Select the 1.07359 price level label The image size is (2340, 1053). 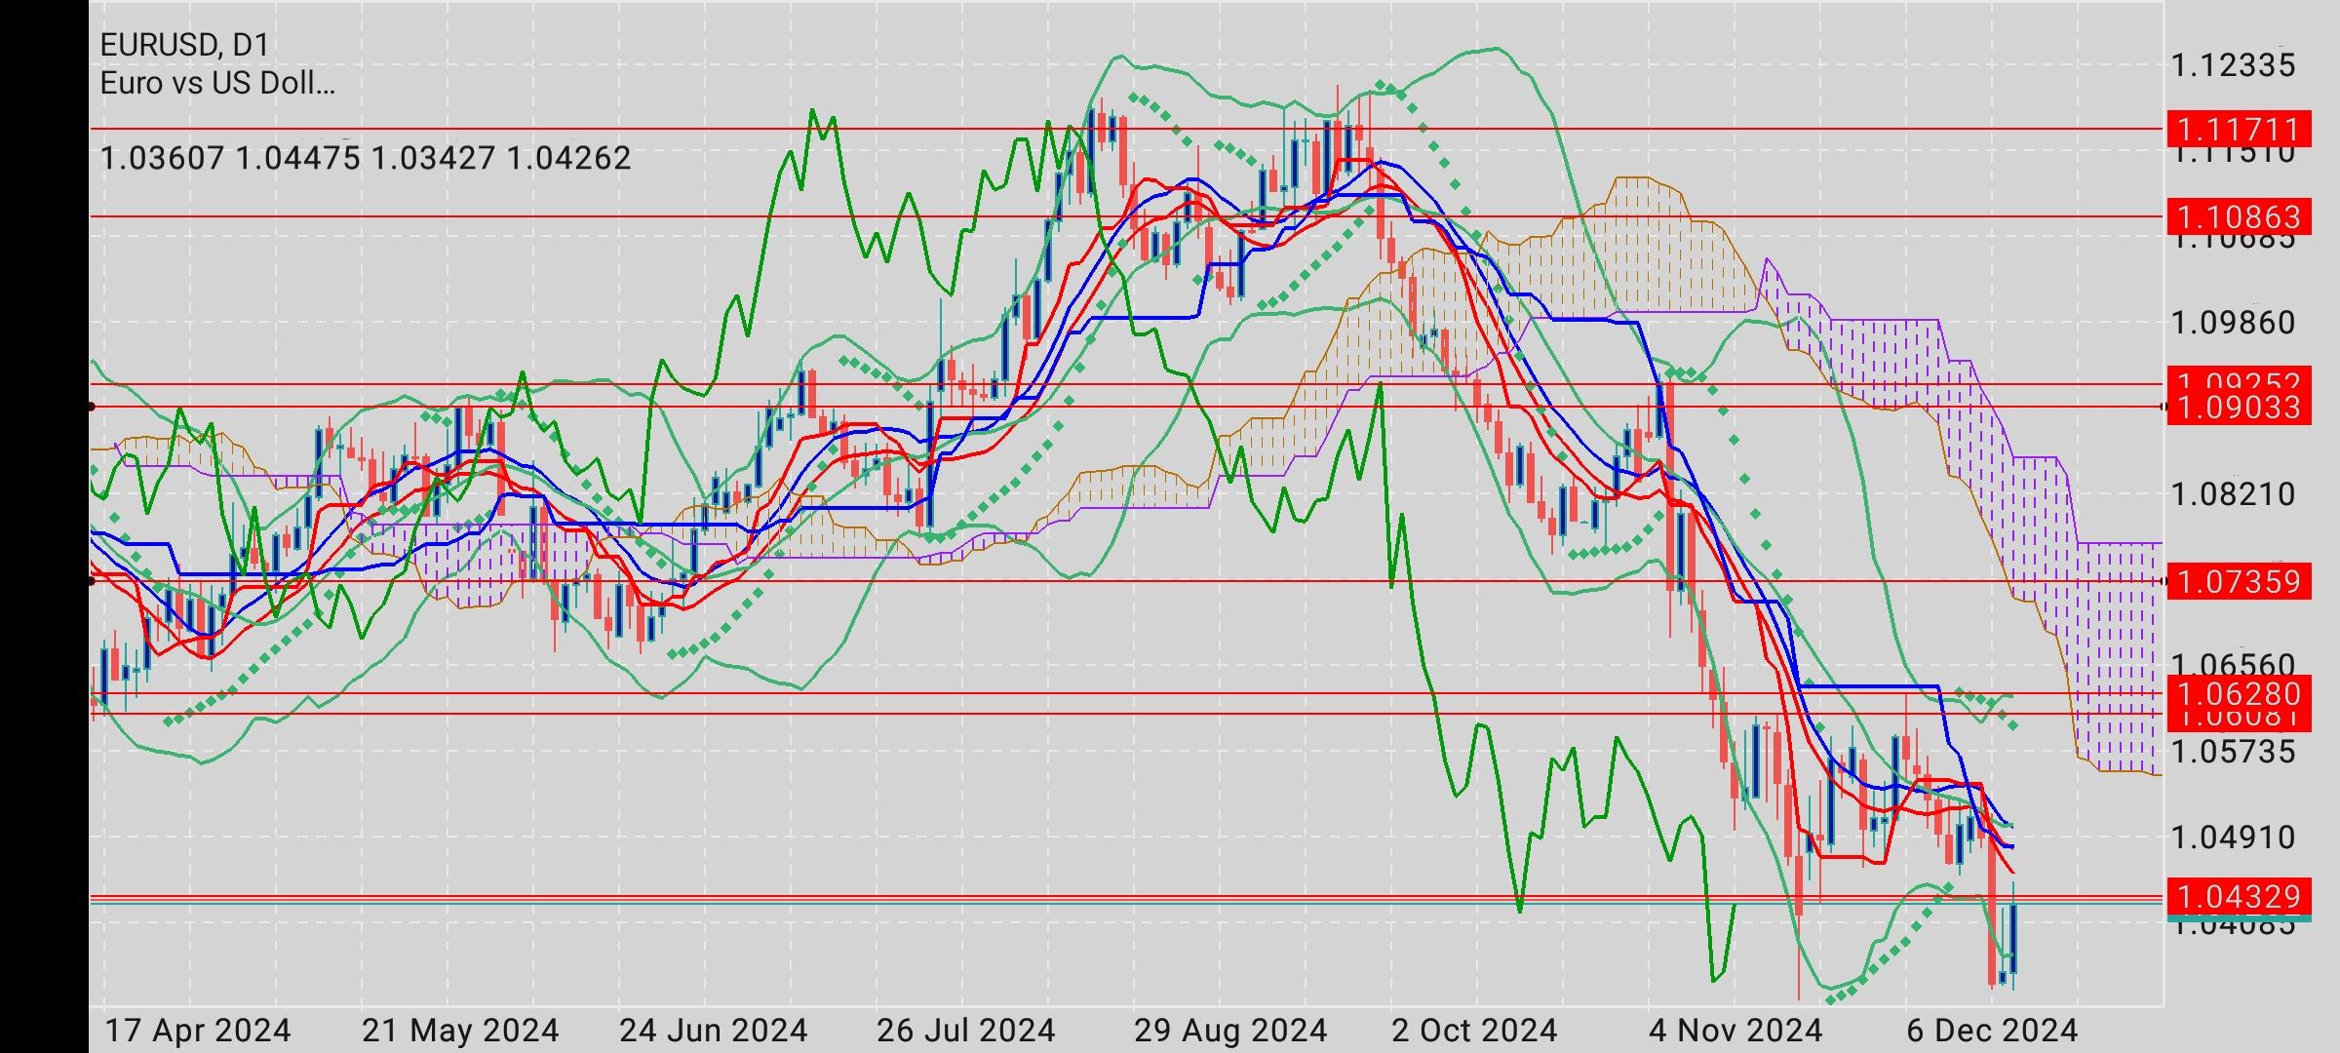coord(2239,582)
